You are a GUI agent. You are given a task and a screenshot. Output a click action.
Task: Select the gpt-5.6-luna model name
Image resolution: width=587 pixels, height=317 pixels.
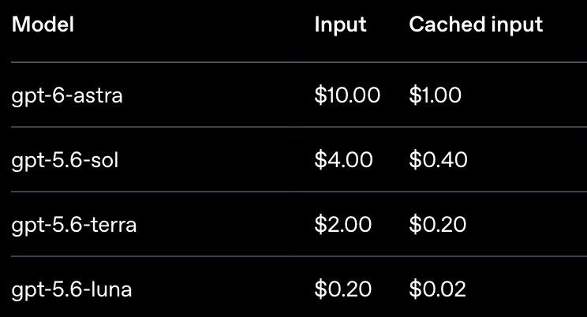(x=72, y=290)
